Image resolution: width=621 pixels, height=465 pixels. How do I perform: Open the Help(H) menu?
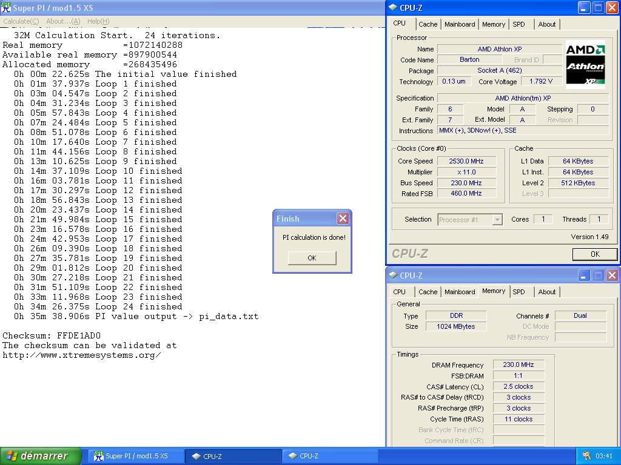[x=98, y=21]
